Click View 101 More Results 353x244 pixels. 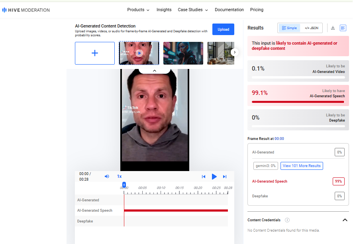point(302,166)
